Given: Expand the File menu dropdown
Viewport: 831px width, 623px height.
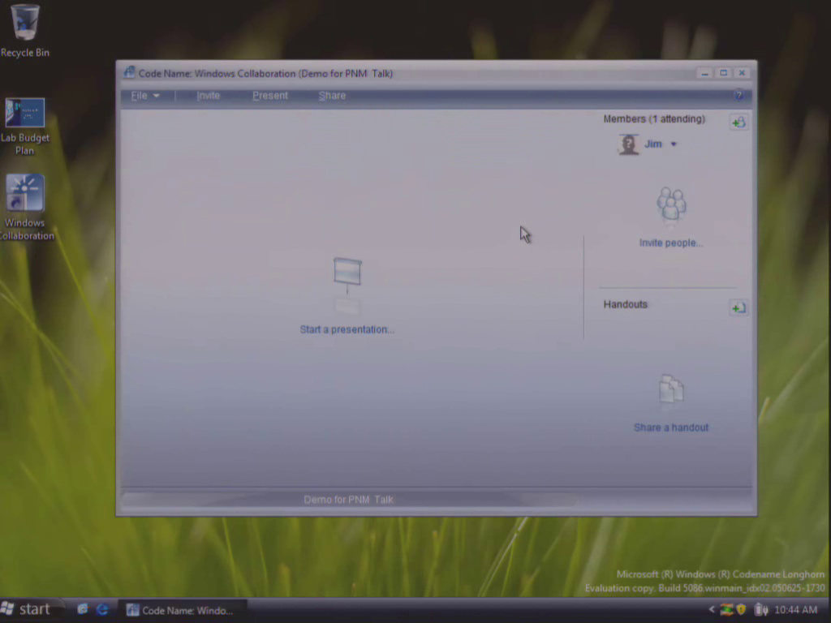Looking at the screenshot, I should click(145, 96).
